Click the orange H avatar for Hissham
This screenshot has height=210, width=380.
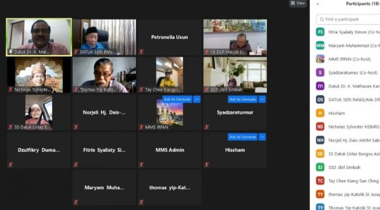320,113
